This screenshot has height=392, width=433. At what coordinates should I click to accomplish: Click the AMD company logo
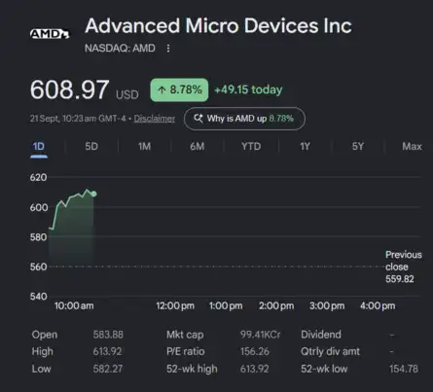tap(50, 34)
